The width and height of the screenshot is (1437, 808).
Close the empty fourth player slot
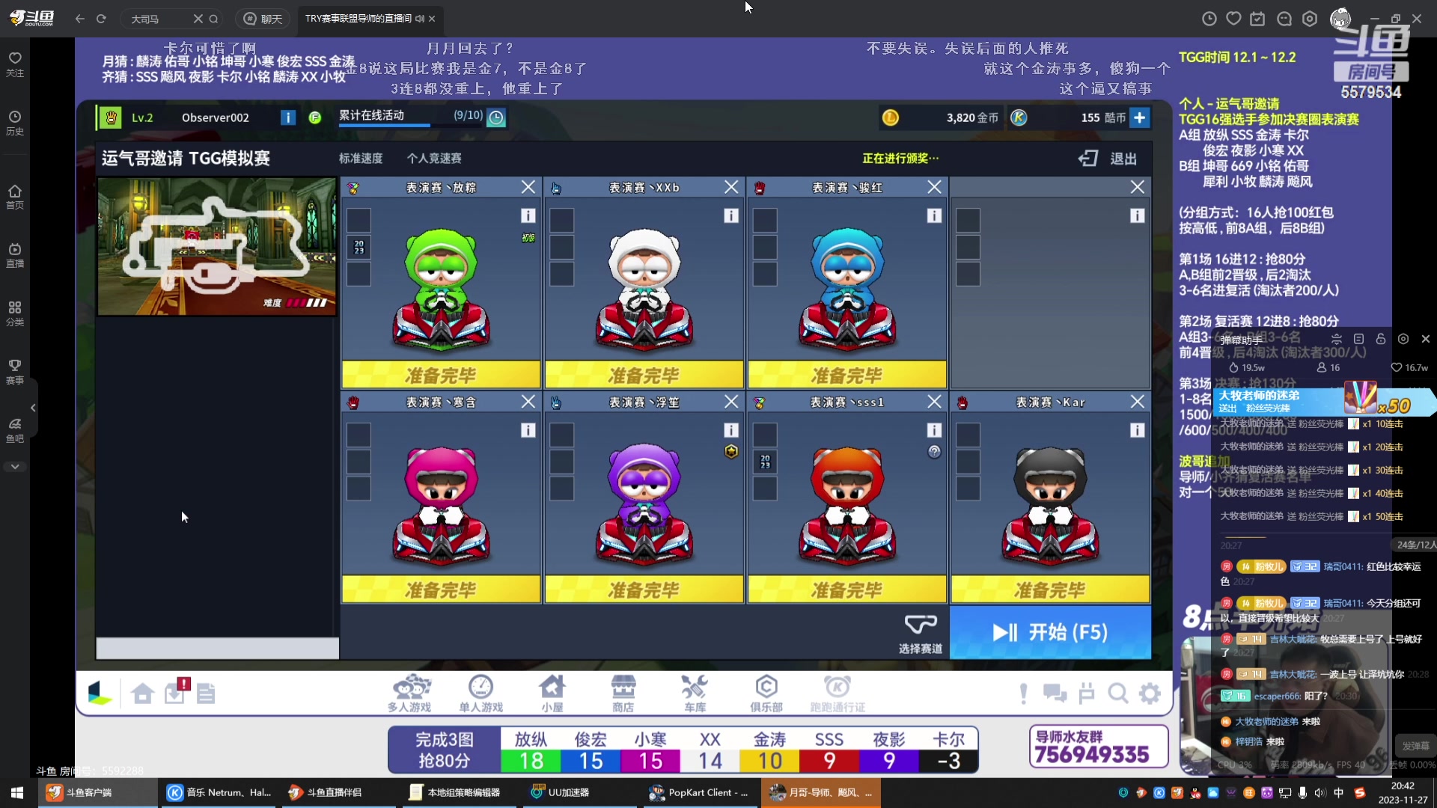point(1137,187)
